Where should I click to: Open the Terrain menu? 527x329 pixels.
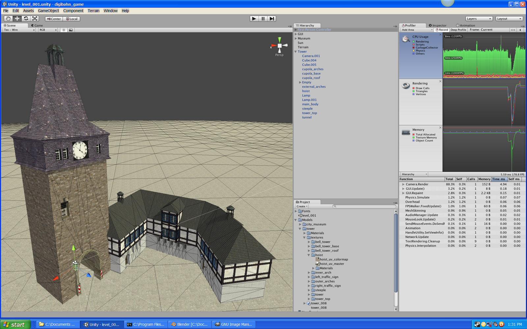coord(93,11)
